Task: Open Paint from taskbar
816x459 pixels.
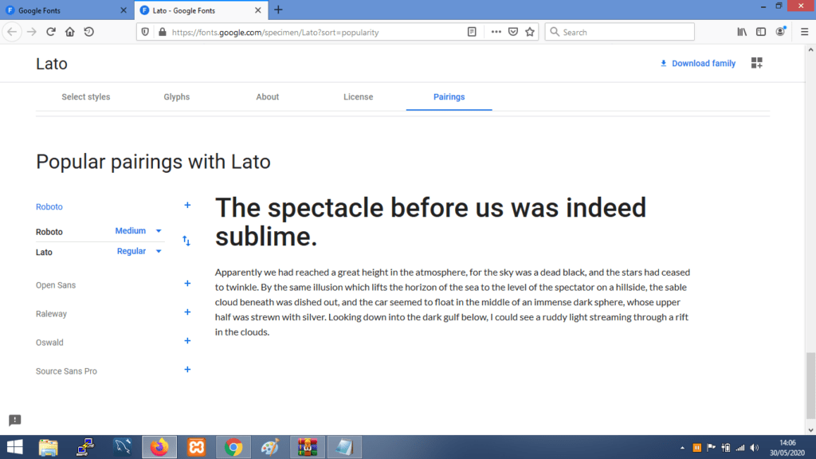Action: point(270,447)
